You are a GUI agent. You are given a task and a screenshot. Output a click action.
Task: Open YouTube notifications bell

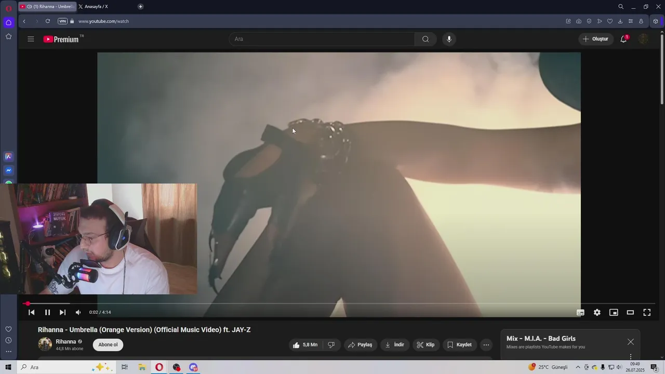click(x=623, y=39)
